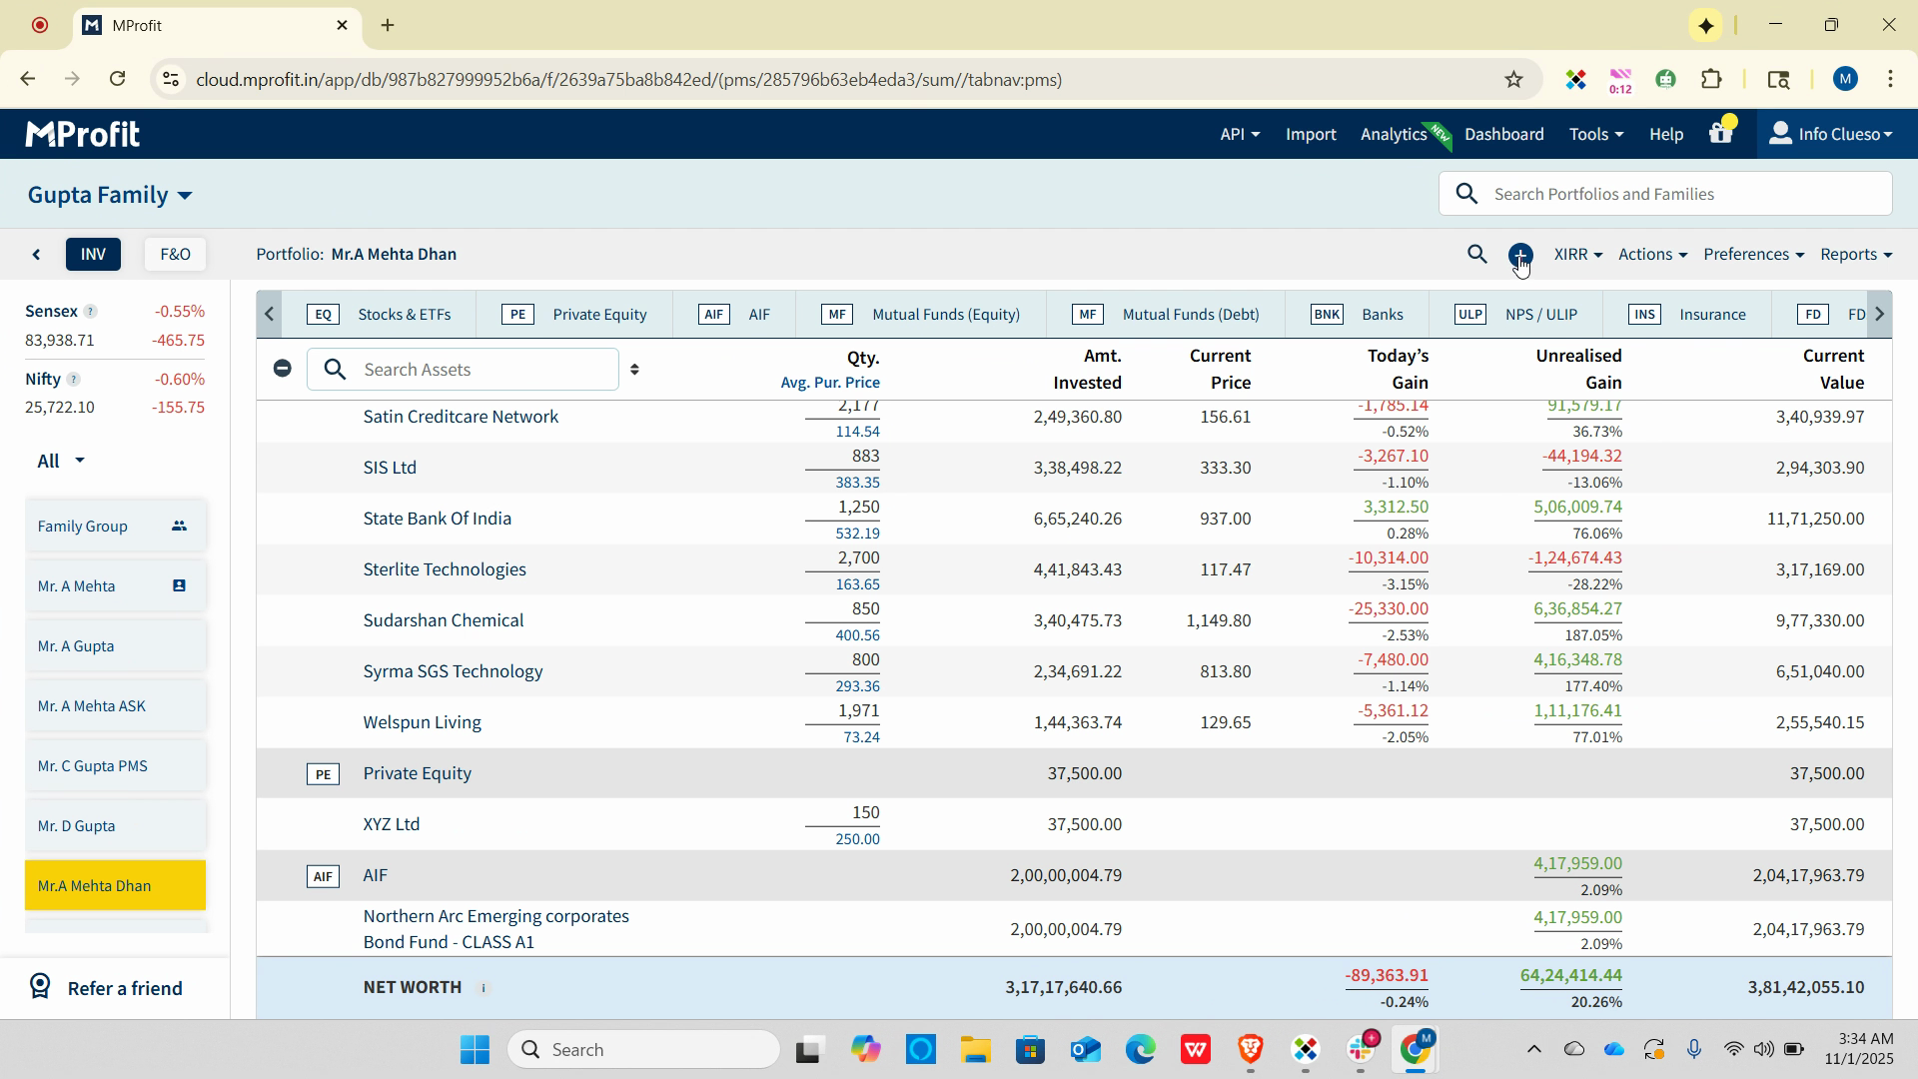Click Net Worth info icon

(x=483, y=988)
